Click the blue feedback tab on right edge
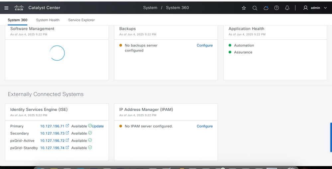The width and height of the screenshot is (332, 169). click(x=331, y=137)
